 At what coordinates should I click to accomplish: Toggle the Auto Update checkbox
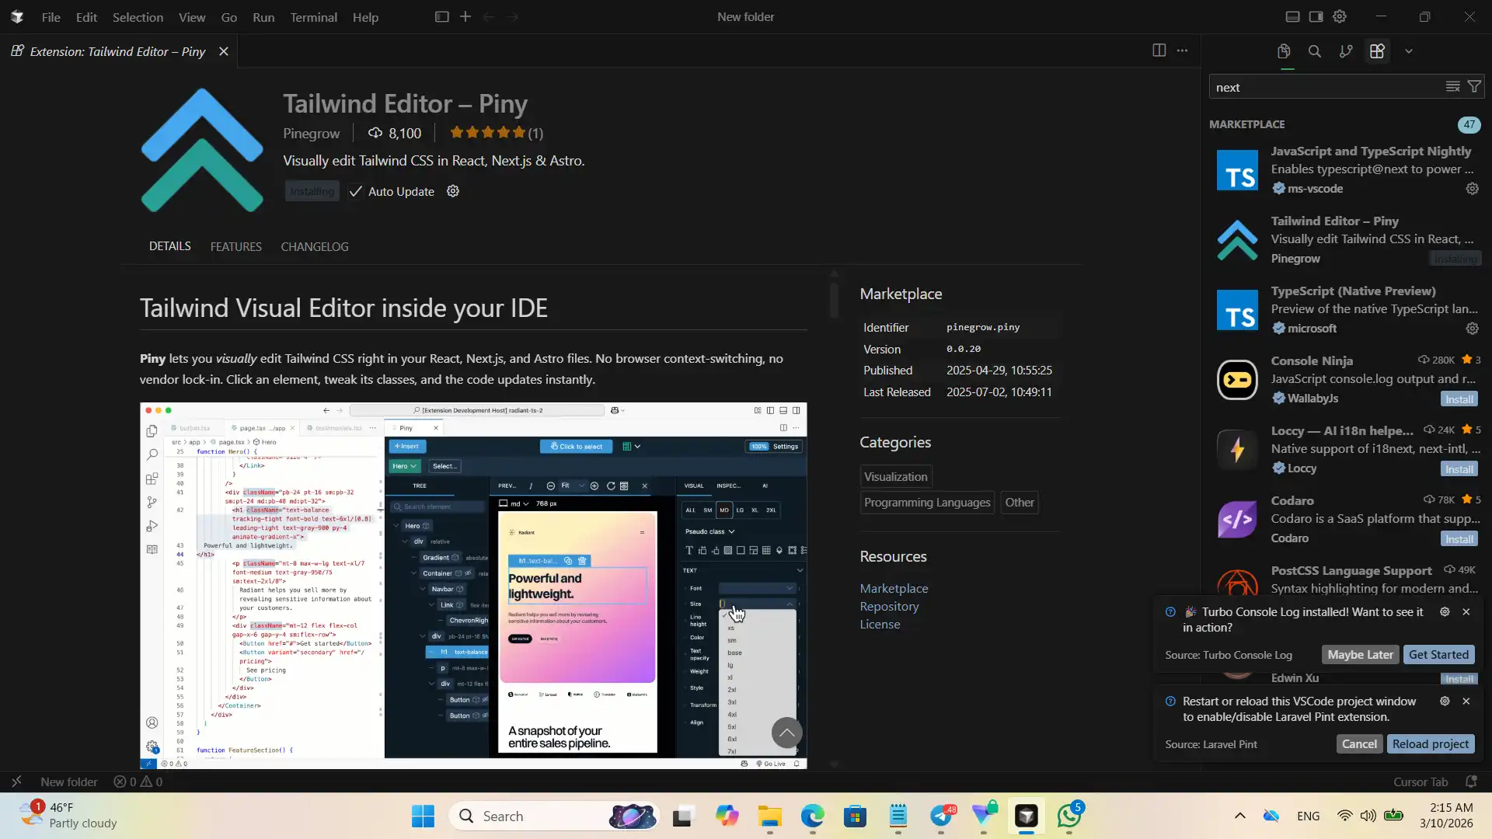pyautogui.click(x=356, y=192)
